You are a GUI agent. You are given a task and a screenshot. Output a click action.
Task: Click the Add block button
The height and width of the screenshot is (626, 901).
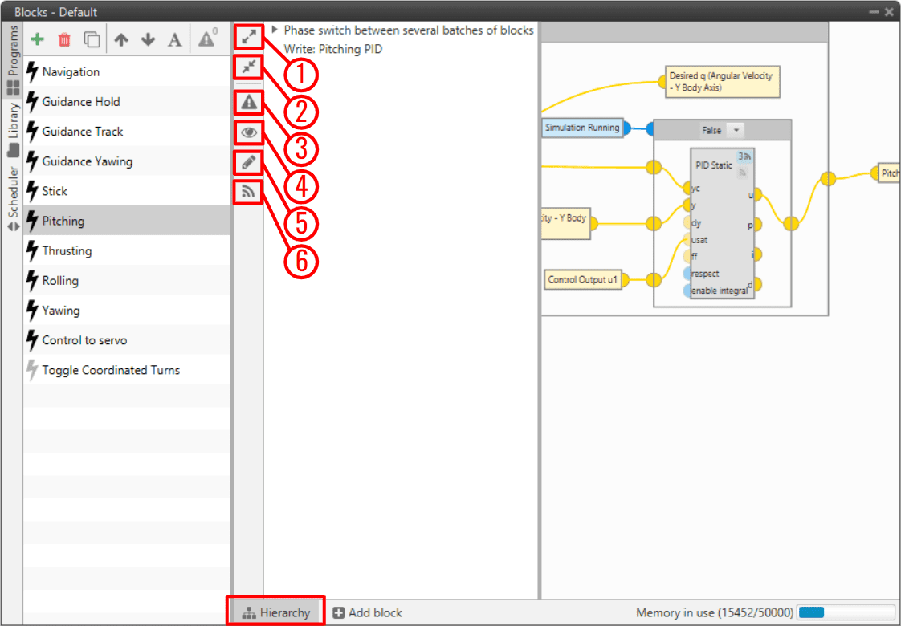(x=368, y=612)
